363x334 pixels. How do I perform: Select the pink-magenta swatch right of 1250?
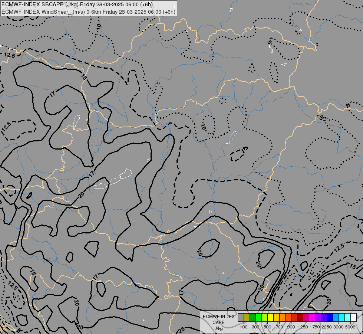point(306,318)
